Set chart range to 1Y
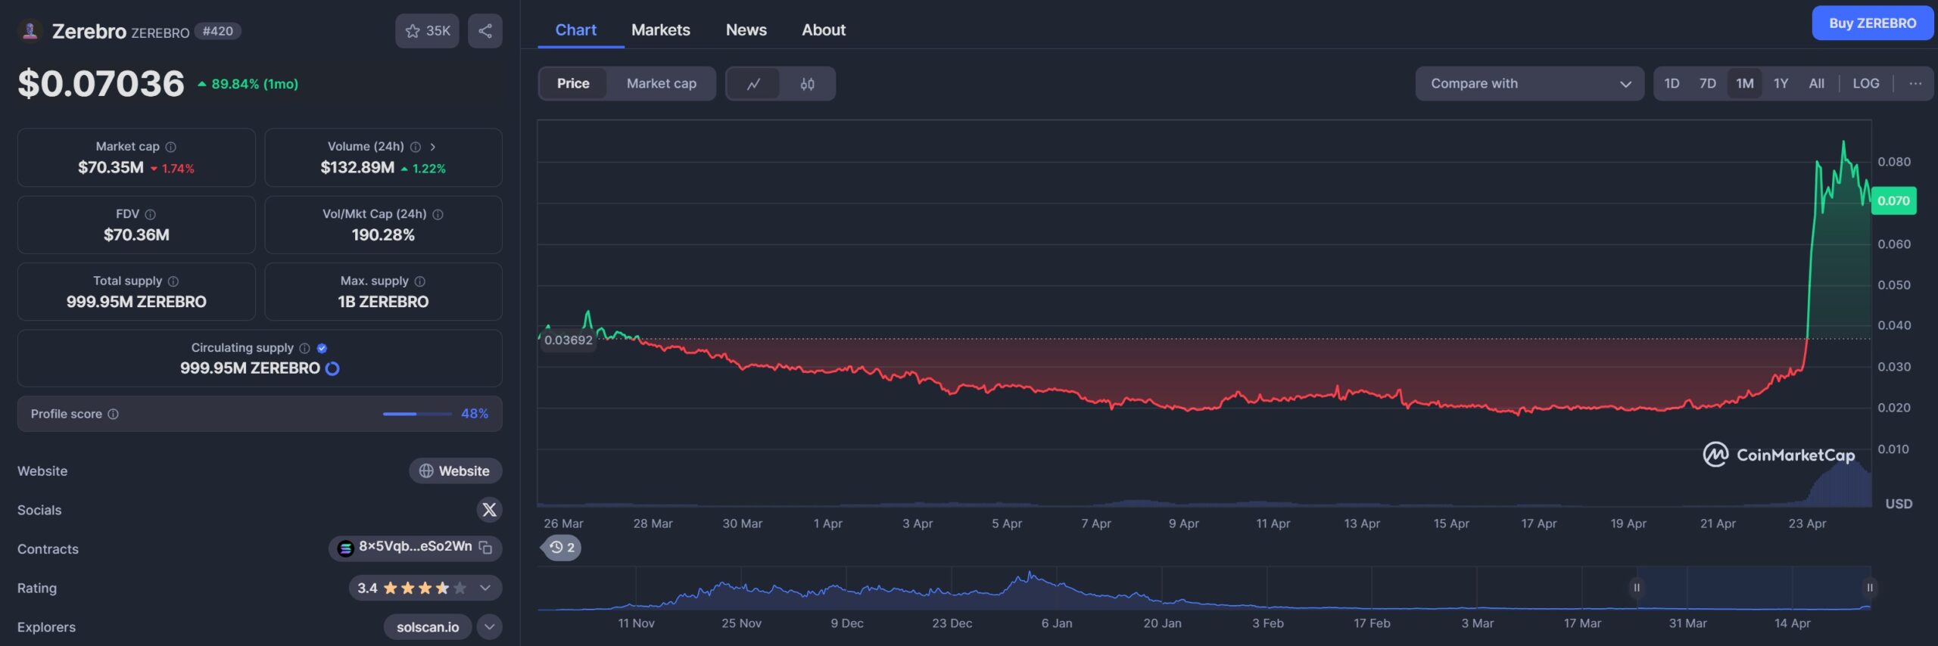The image size is (1938, 646). [1781, 84]
